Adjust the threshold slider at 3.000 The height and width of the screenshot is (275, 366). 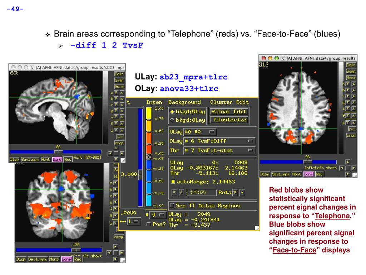140,174
